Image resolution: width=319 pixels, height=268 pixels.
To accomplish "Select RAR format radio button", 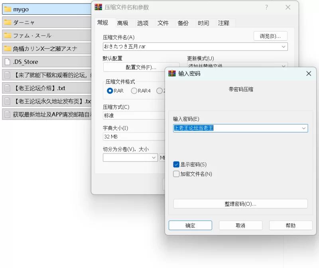I will point(110,91).
